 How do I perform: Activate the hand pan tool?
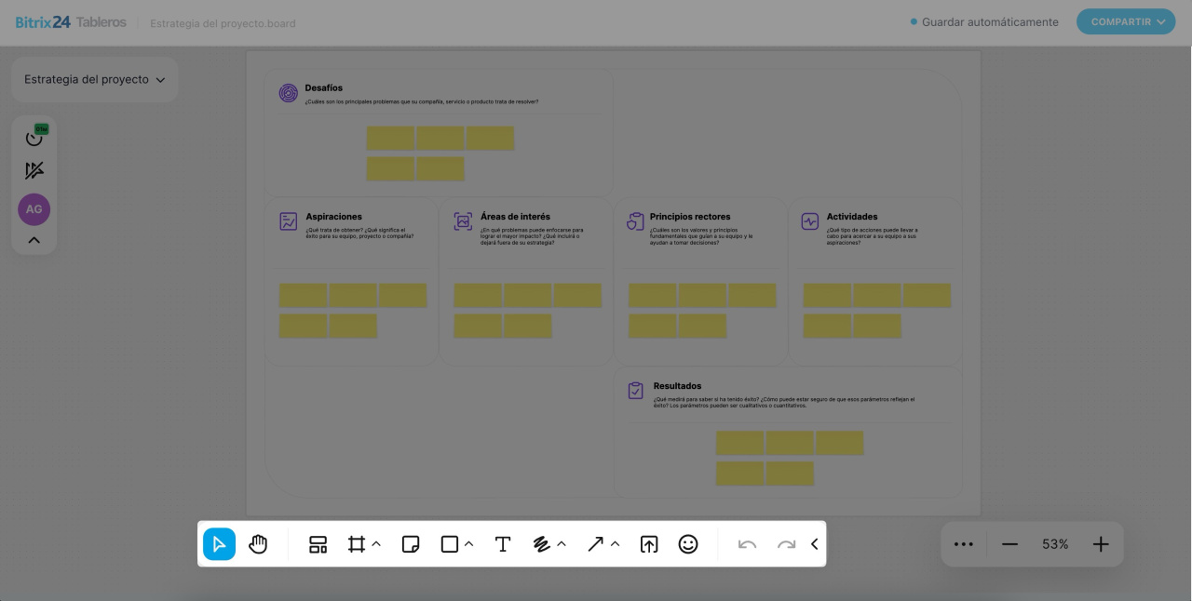[258, 544]
